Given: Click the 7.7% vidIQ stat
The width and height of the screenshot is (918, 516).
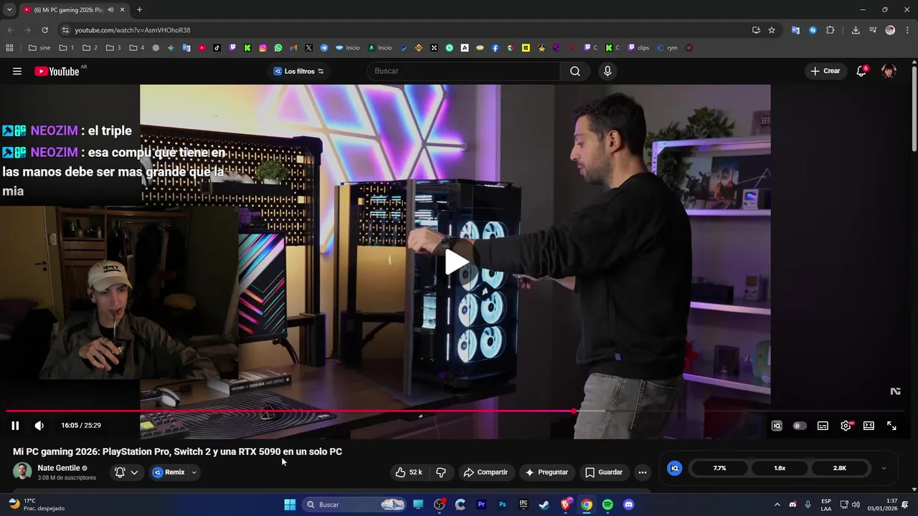Looking at the screenshot, I should pyautogui.click(x=719, y=468).
